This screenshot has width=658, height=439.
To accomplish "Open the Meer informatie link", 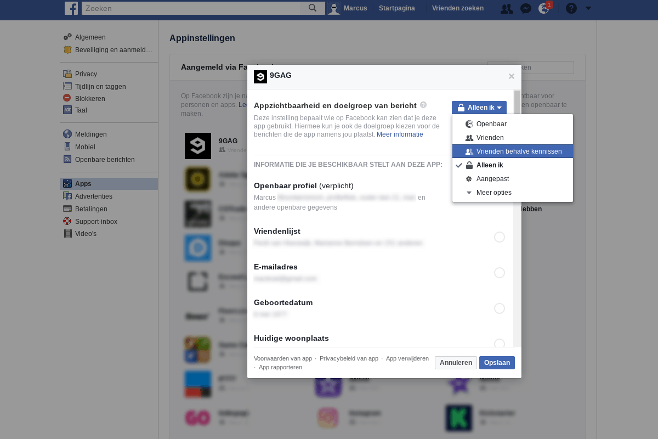I will tap(400, 134).
